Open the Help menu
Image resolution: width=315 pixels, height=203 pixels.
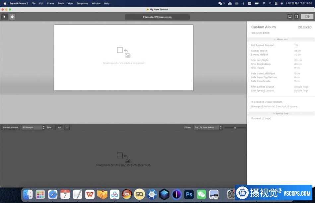[107, 3]
